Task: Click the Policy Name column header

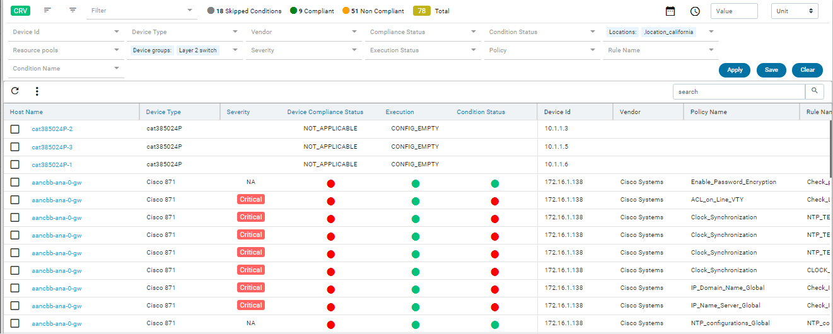Action: pyautogui.click(x=709, y=112)
